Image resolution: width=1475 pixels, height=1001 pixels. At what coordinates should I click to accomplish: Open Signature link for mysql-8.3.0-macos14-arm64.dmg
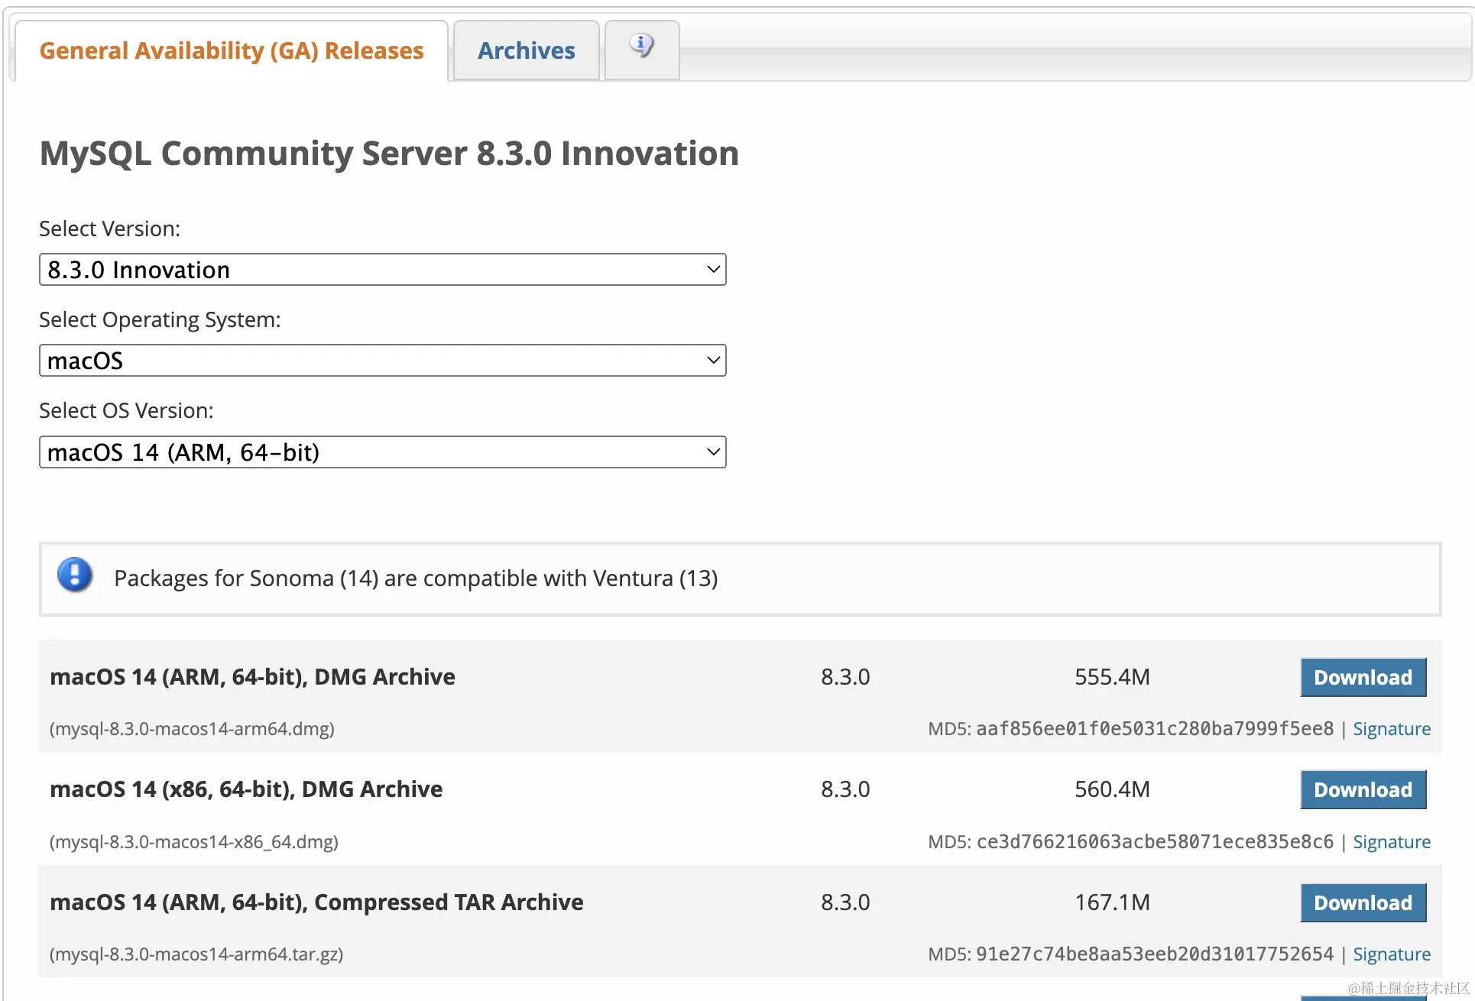click(1392, 729)
